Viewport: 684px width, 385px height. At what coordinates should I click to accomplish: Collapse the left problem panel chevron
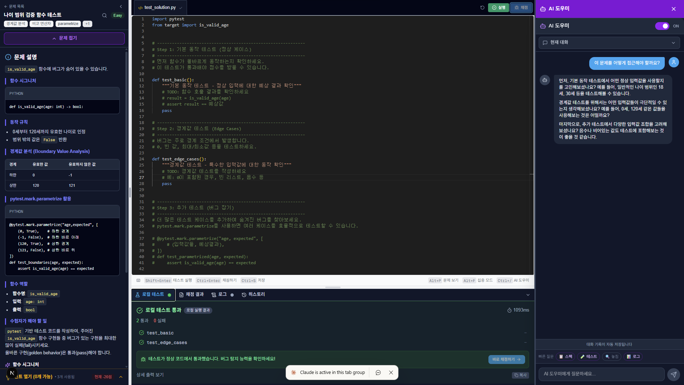click(x=121, y=6)
